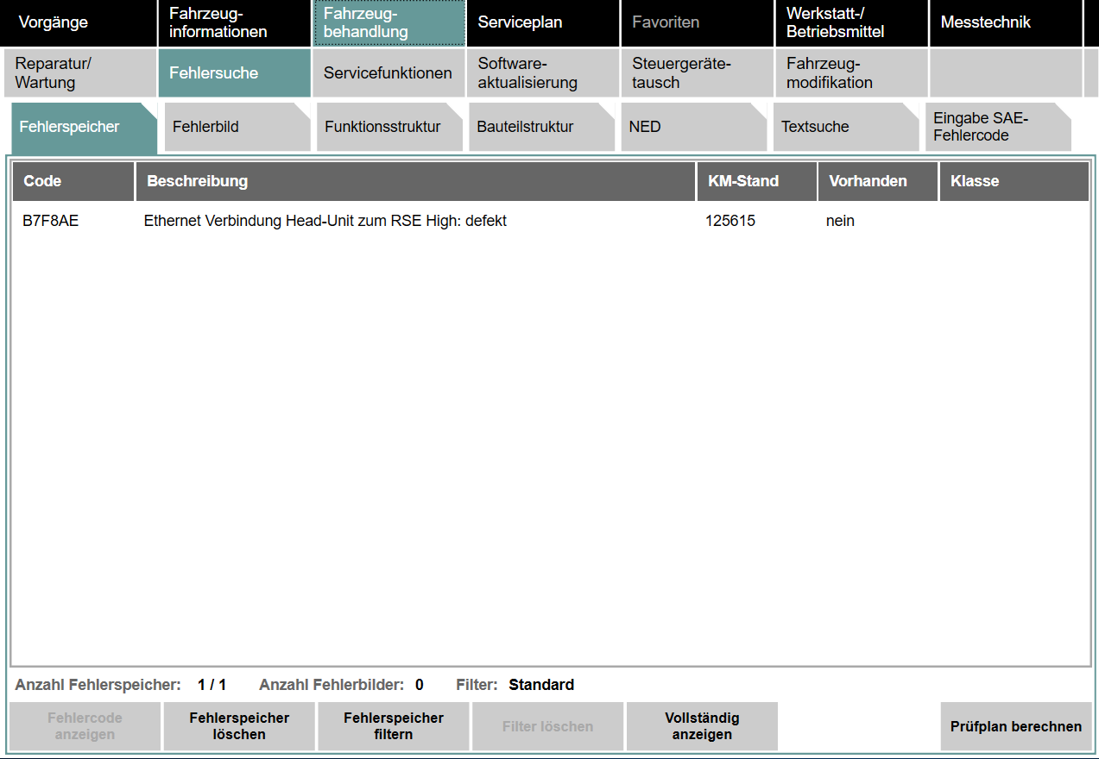Go to Reparatur/Wartung submenu
This screenshot has width=1099, height=759.
tap(79, 73)
